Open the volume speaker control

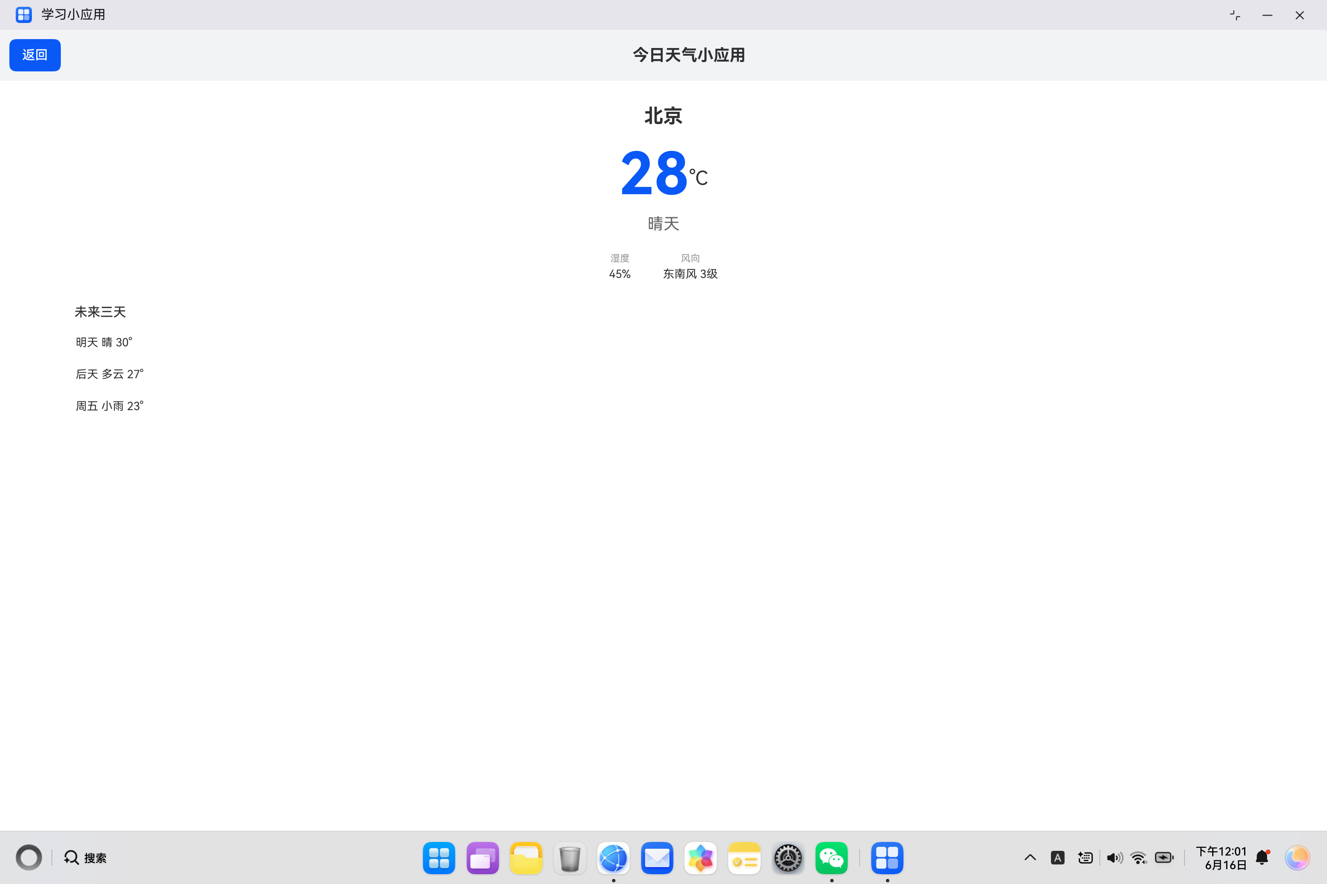point(1114,858)
